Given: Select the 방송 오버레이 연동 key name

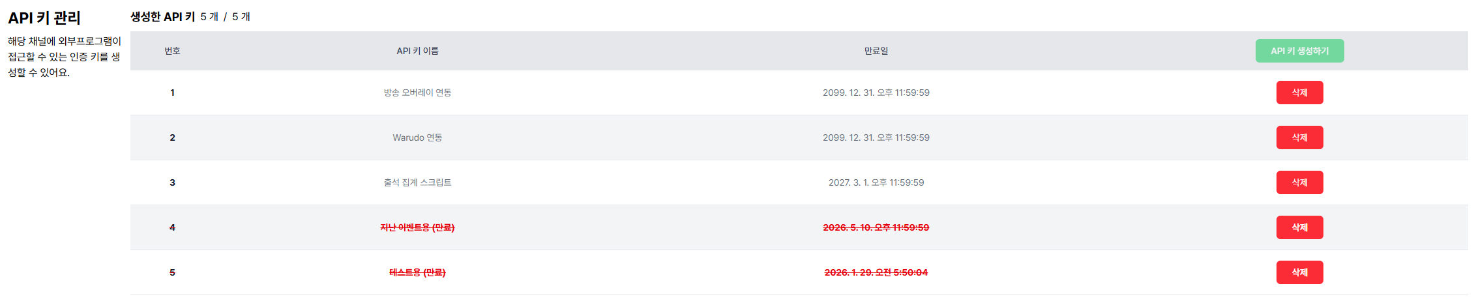Looking at the screenshot, I should (x=417, y=93).
